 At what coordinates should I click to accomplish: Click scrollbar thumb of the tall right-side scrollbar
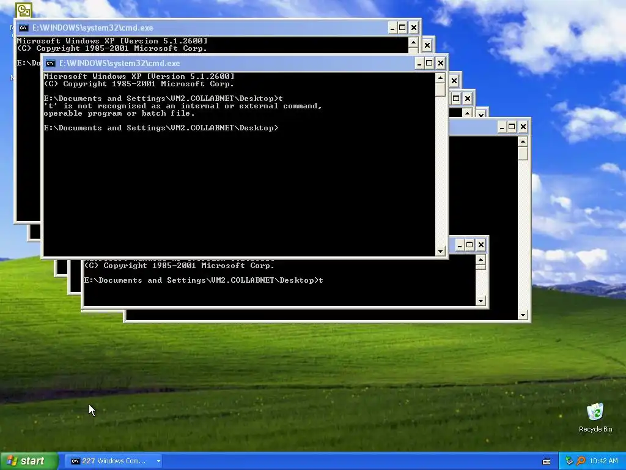523,154
